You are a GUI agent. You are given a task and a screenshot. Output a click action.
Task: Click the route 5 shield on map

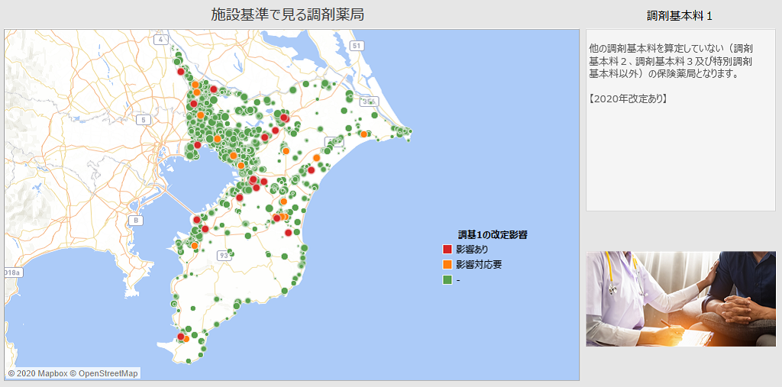coord(142,120)
